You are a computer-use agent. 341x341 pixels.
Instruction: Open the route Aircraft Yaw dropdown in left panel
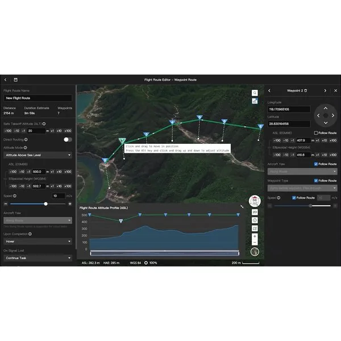click(38, 221)
